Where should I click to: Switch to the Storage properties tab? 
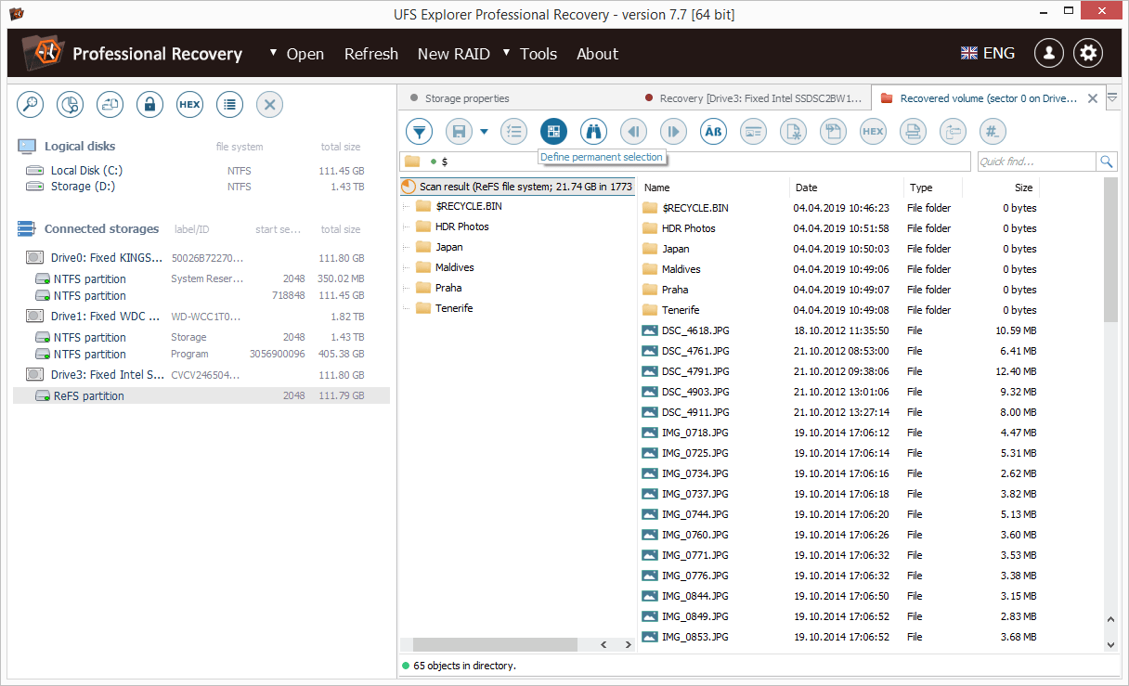point(467,98)
